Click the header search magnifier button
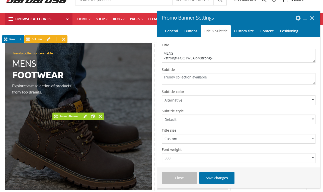This screenshot has width=323, height=192. [220, 1]
